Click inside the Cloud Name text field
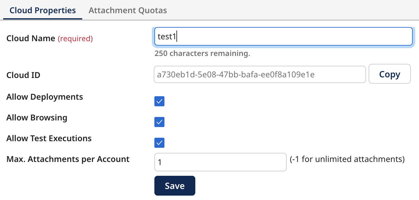This screenshot has width=419, height=200. tap(283, 36)
